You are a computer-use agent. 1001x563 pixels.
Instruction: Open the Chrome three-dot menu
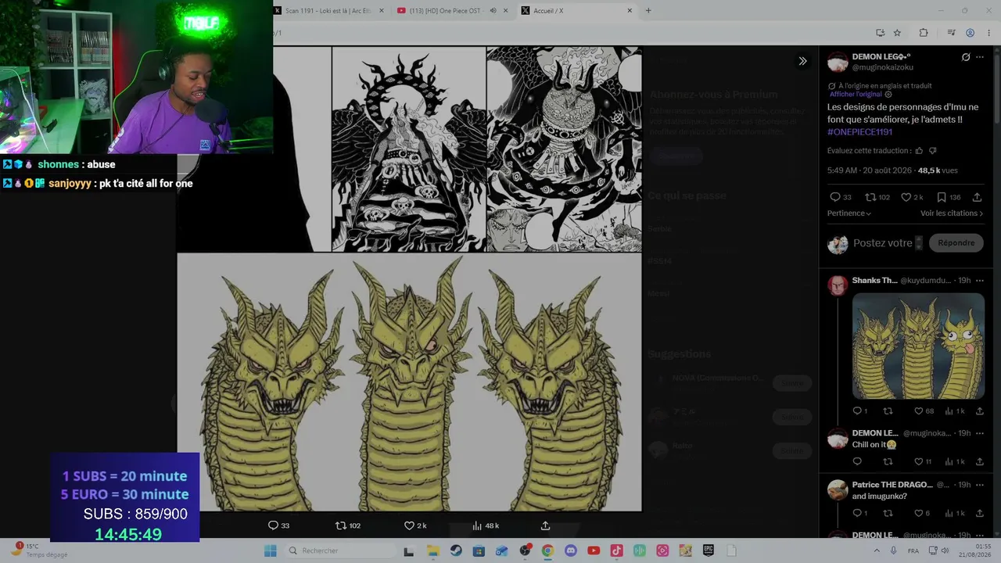(988, 33)
